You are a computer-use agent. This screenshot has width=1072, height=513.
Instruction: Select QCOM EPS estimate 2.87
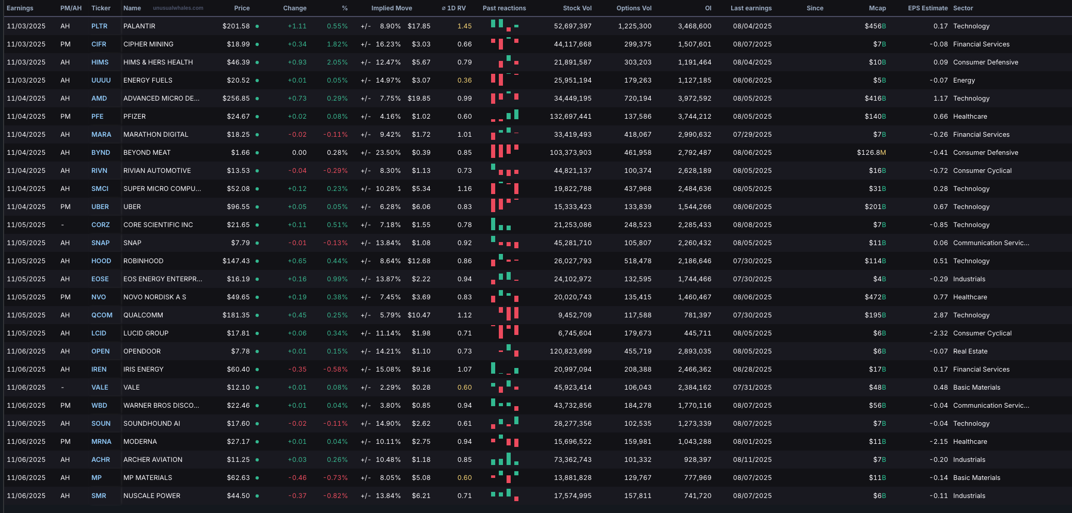tap(941, 315)
